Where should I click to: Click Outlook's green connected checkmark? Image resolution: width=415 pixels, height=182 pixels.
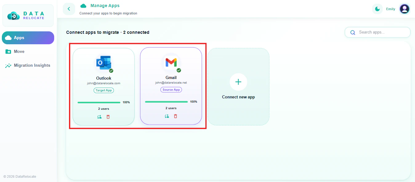pos(111,70)
